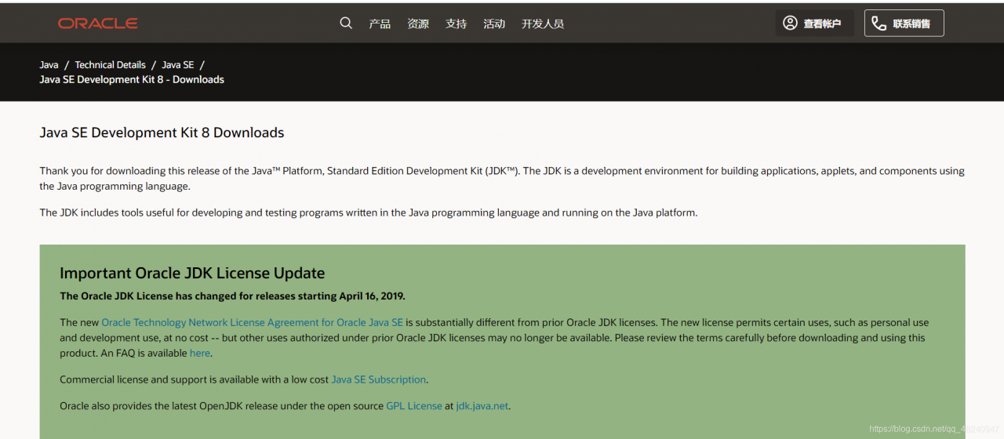Open the 产品 menu

tap(380, 24)
